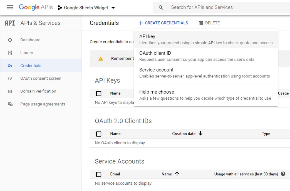Click Usage with all services column header

(x=246, y=174)
